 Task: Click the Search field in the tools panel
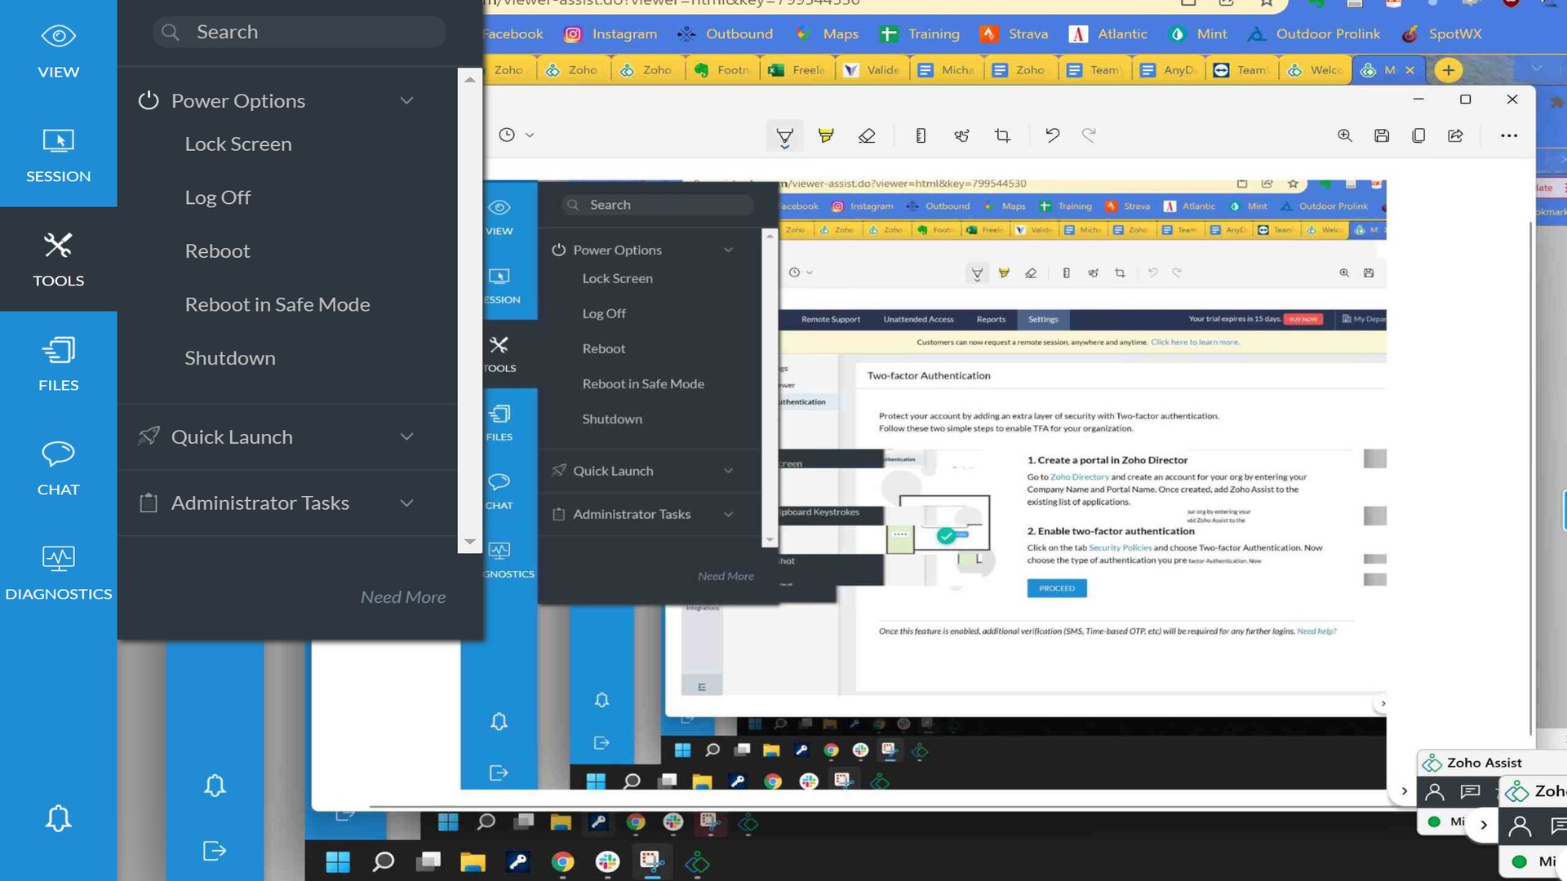[x=299, y=32]
